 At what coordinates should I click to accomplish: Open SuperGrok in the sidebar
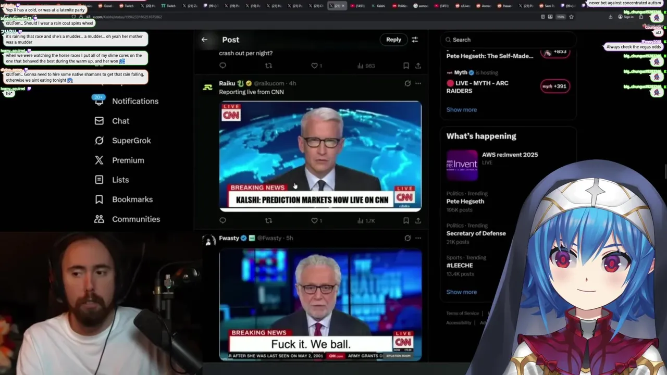click(x=122, y=141)
